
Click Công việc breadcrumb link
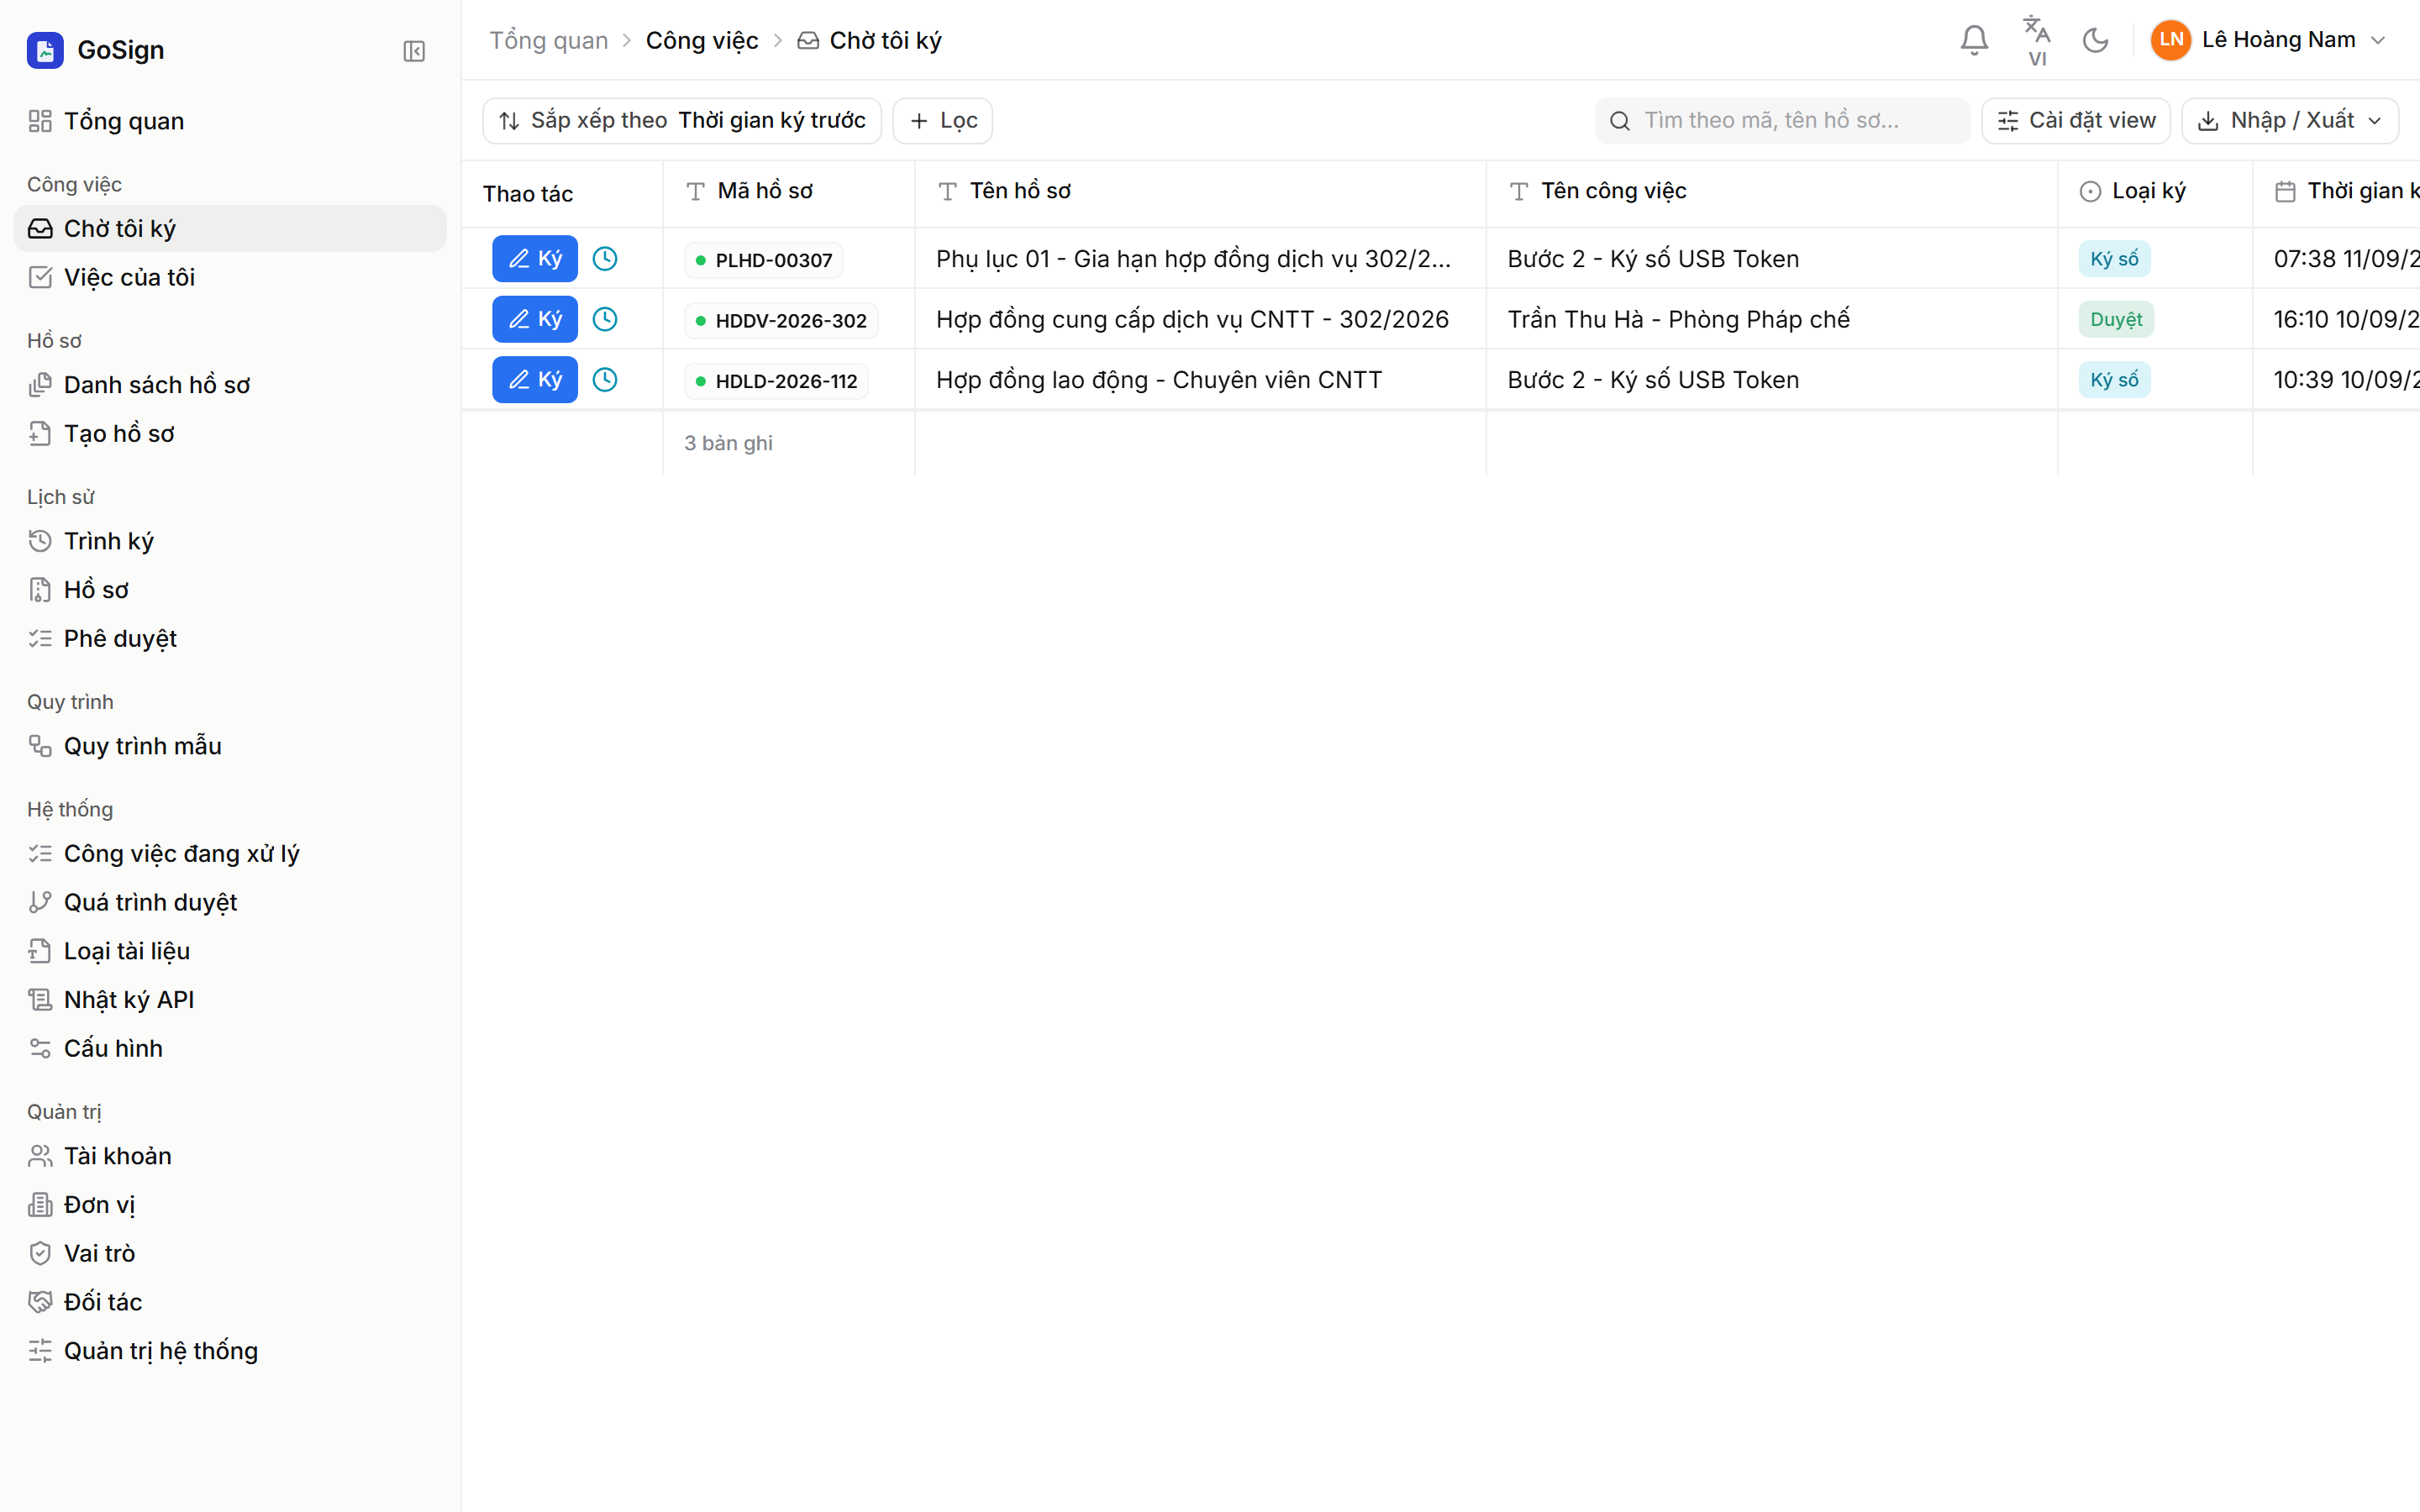702,40
